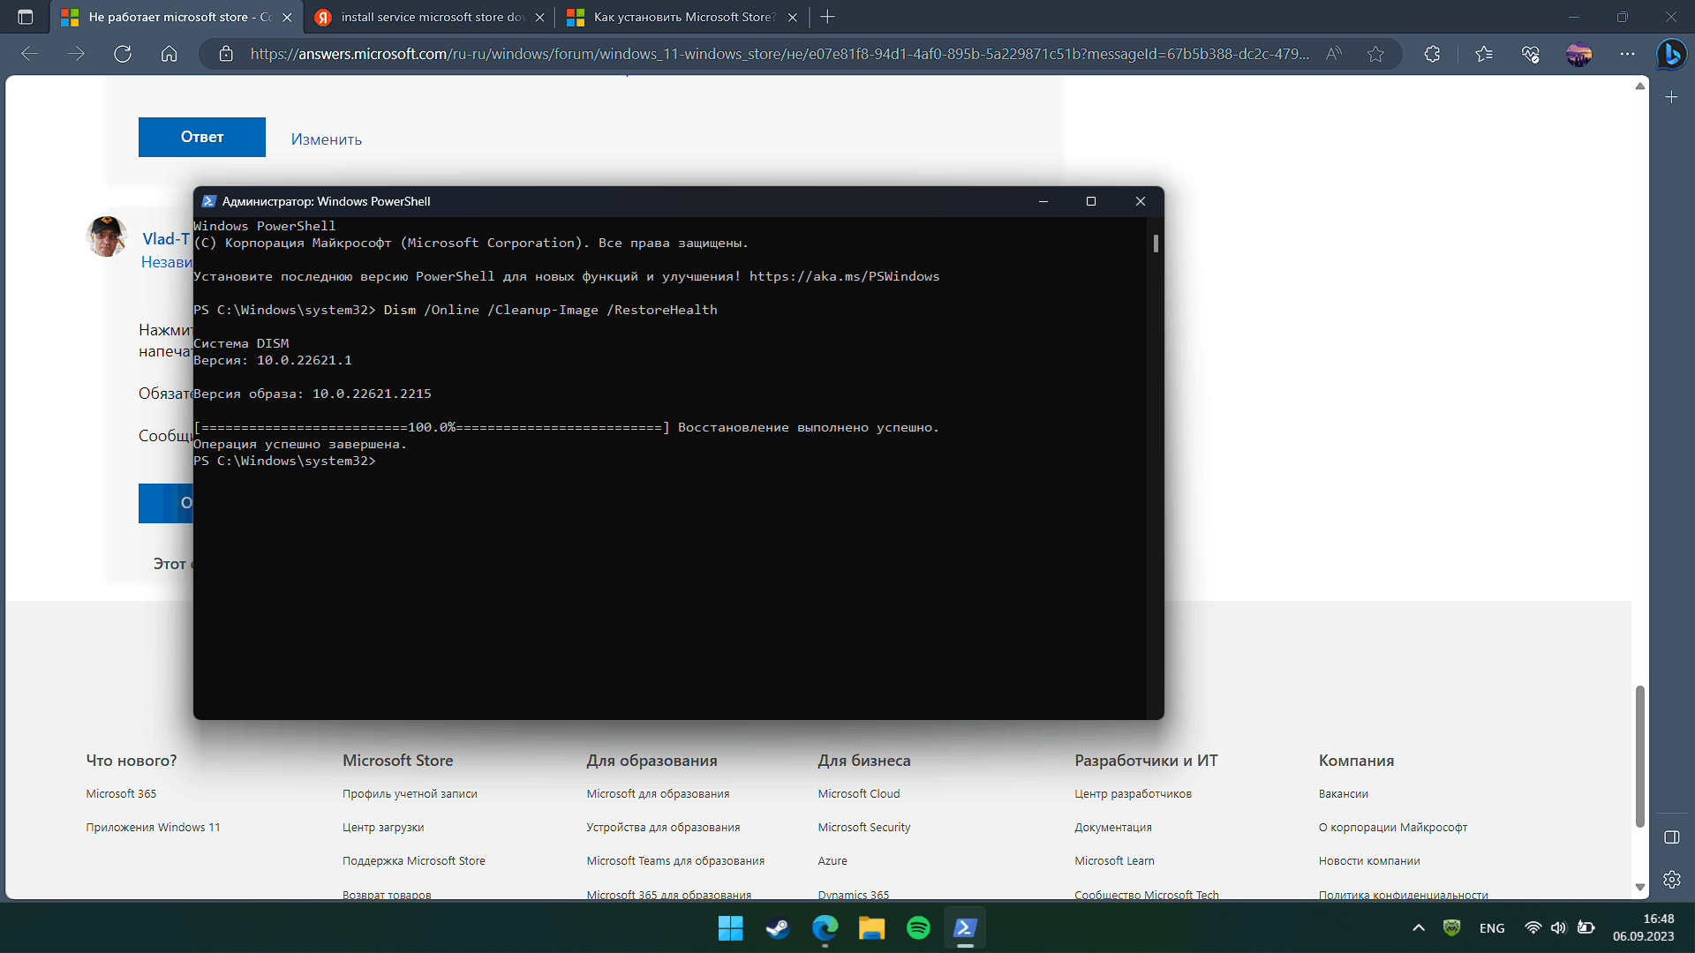1695x953 pixels.
Task: Minimize the PowerShell window
Action: click(x=1043, y=201)
